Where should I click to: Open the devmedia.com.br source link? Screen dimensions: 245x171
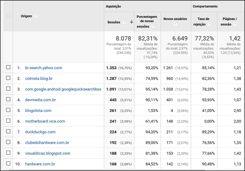click(x=41, y=100)
